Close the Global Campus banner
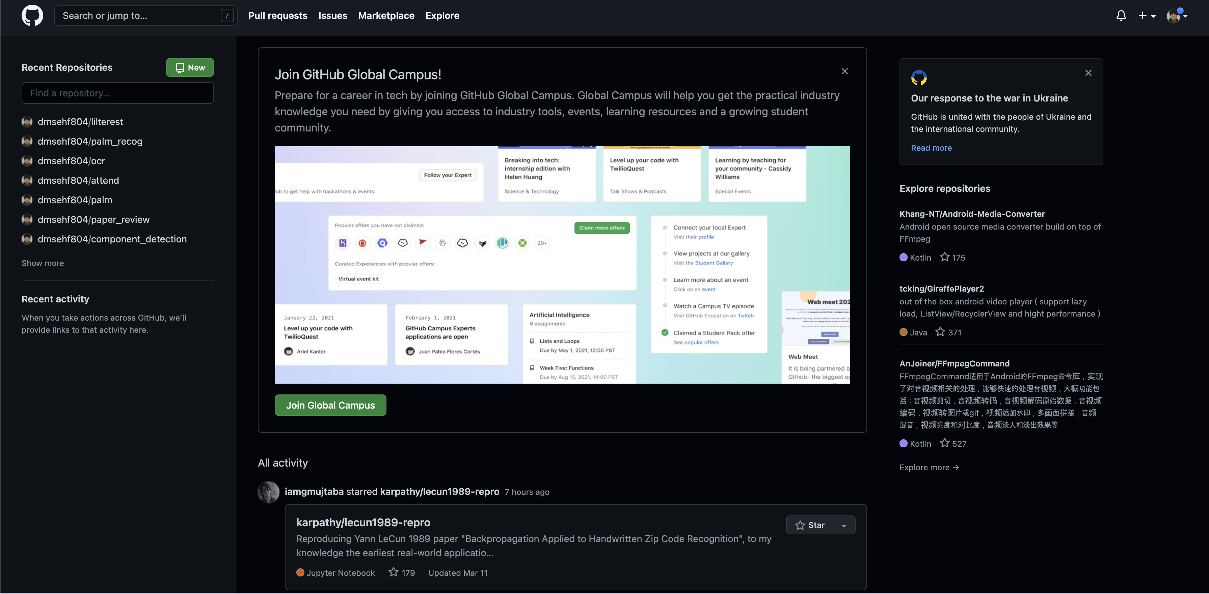This screenshot has width=1209, height=594. [844, 71]
